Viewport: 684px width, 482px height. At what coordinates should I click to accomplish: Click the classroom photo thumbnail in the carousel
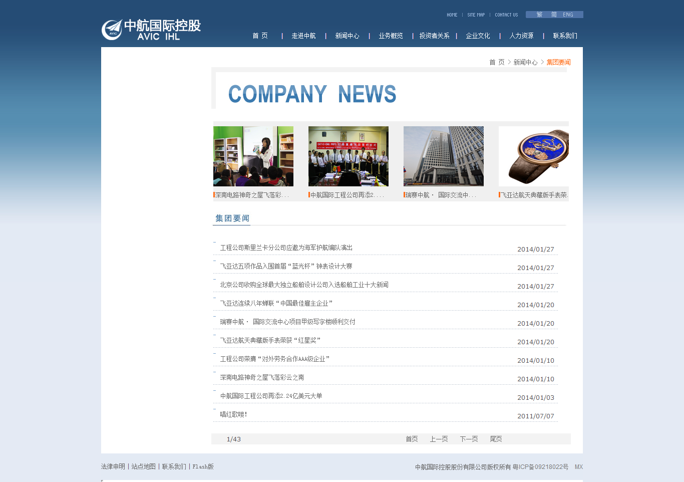pyautogui.click(x=253, y=156)
